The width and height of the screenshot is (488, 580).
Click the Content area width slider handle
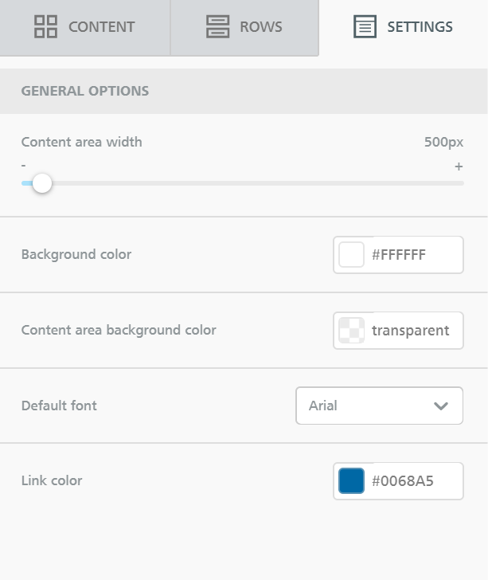42,183
